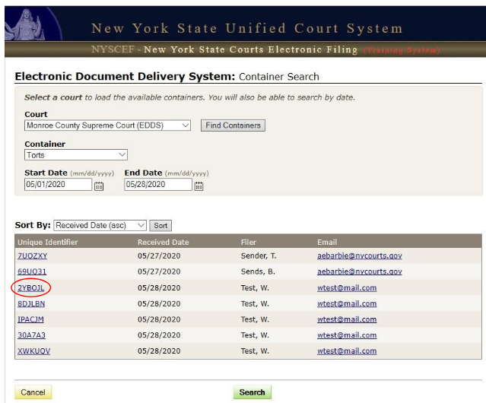The width and height of the screenshot is (486, 403).
Task: Open identifier link IPACJM
Action: (x=30, y=319)
